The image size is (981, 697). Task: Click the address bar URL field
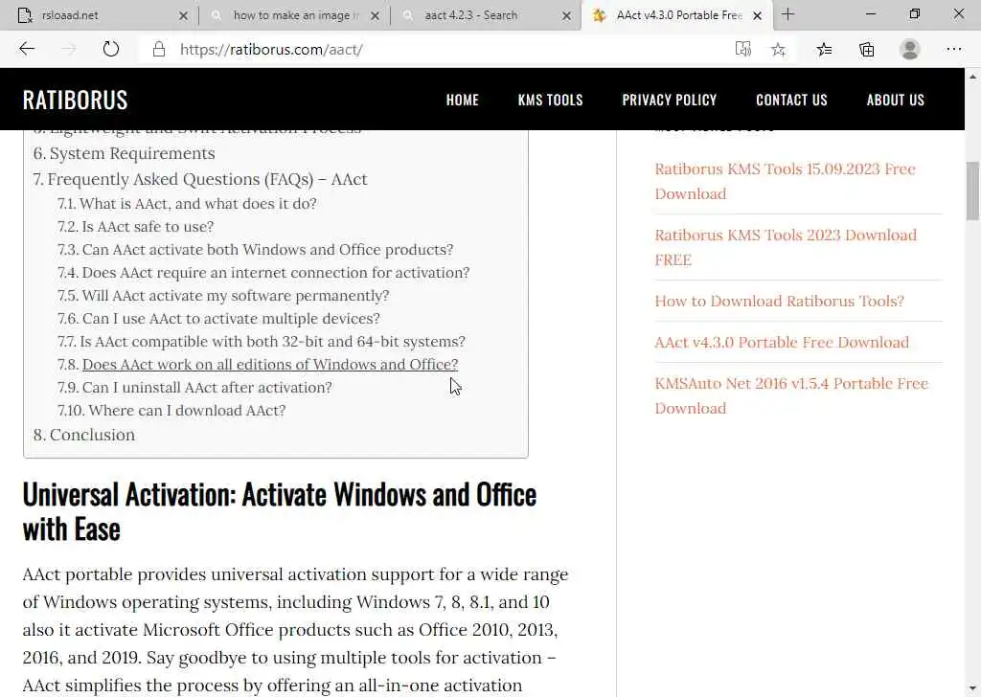pyautogui.click(x=438, y=50)
